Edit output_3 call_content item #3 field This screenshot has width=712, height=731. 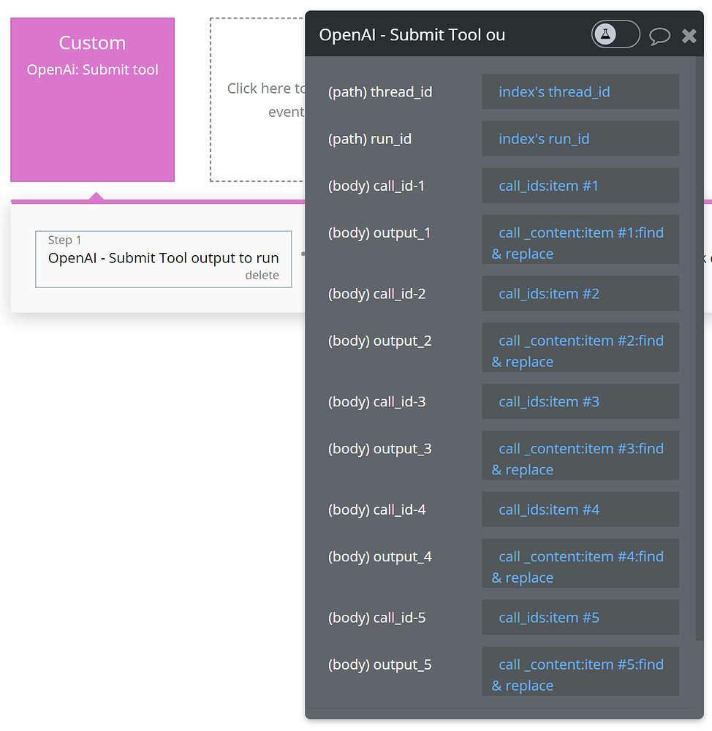(580, 455)
